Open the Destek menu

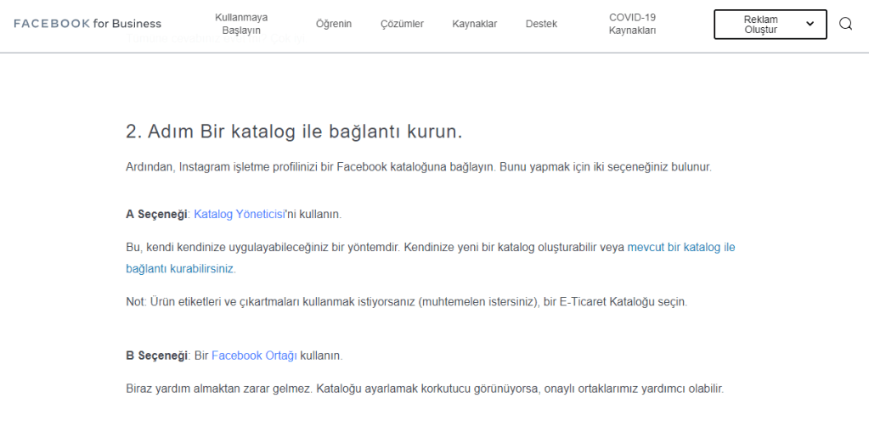click(541, 24)
